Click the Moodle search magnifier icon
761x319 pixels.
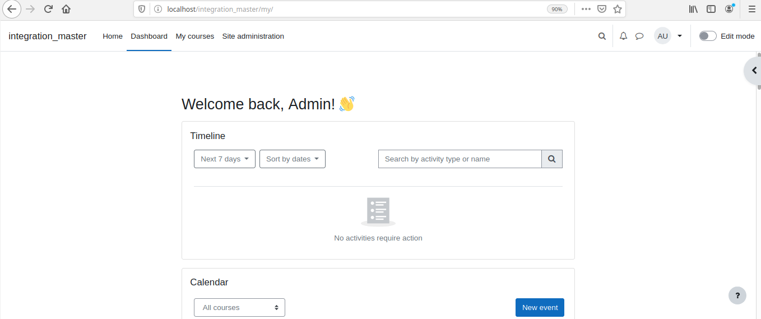point(602,36)
